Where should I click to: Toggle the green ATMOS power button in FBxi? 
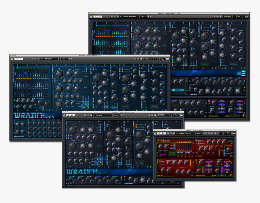192,176
